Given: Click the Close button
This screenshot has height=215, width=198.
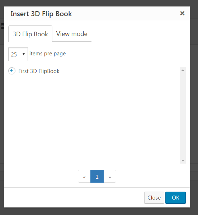Looking at the screenshot, I should (x=154, y=198).
